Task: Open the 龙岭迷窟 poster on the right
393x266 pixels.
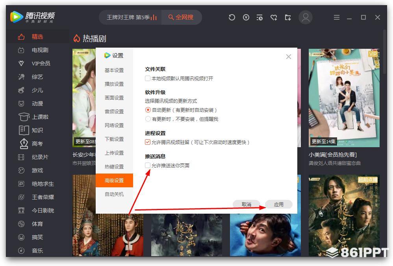Action: pyautogui.click(x=344, y=215)
